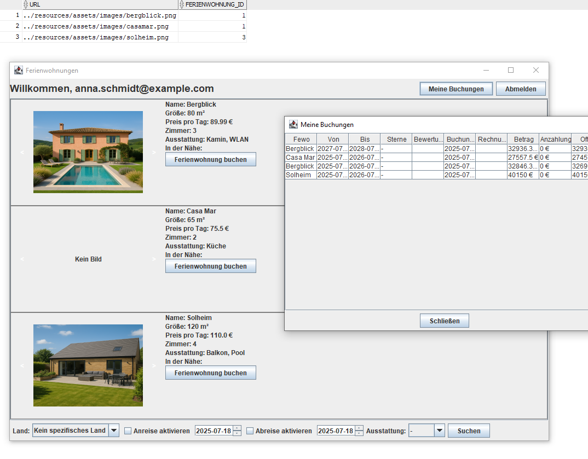Show next image for Solheim
The image size is (588, 459).
[x=154, y=365]
